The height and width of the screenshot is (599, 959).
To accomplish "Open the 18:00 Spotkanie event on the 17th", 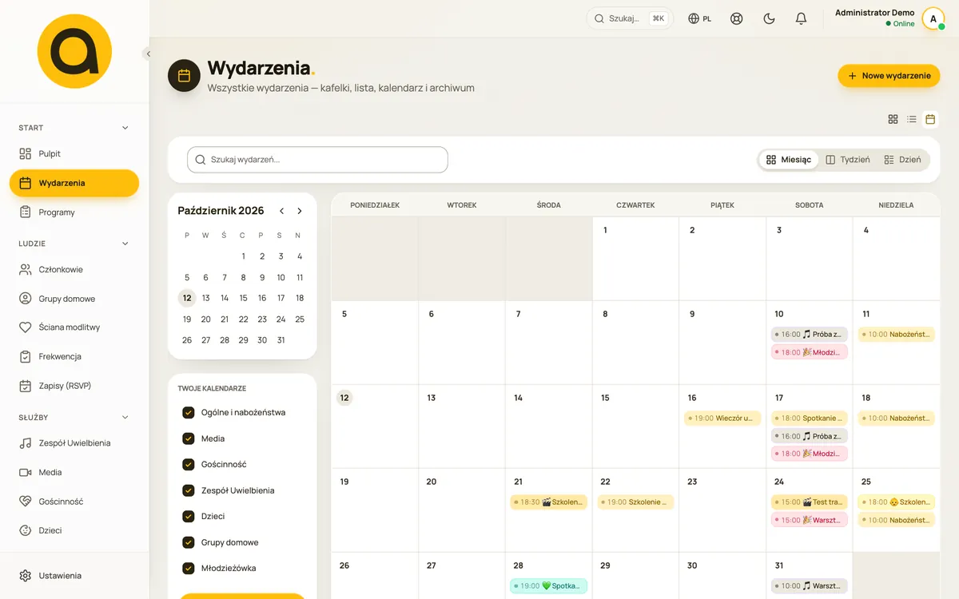I will coord(810,418).
